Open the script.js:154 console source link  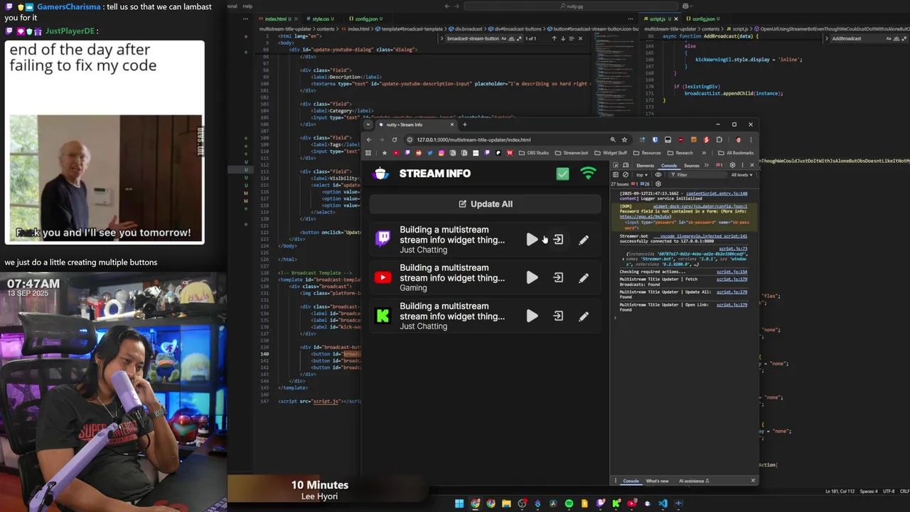tap(732, 272)
